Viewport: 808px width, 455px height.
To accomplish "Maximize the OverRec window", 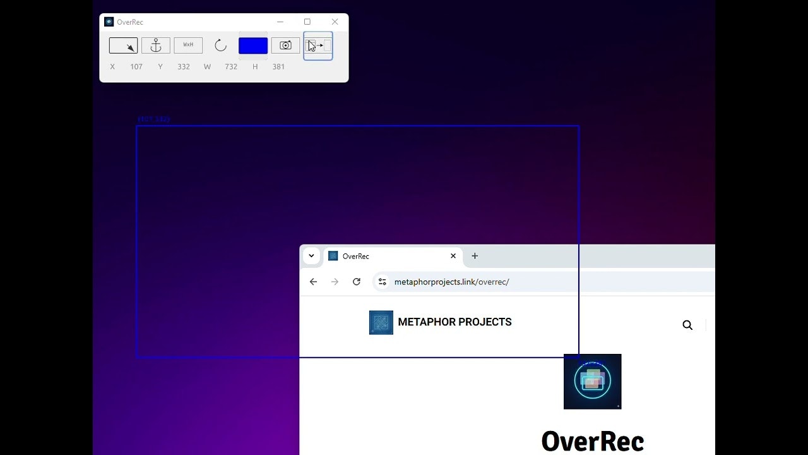I will [307, 22].
